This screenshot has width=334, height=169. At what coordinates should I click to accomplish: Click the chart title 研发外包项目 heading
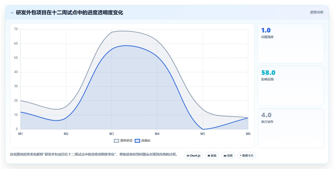(69, 13)
